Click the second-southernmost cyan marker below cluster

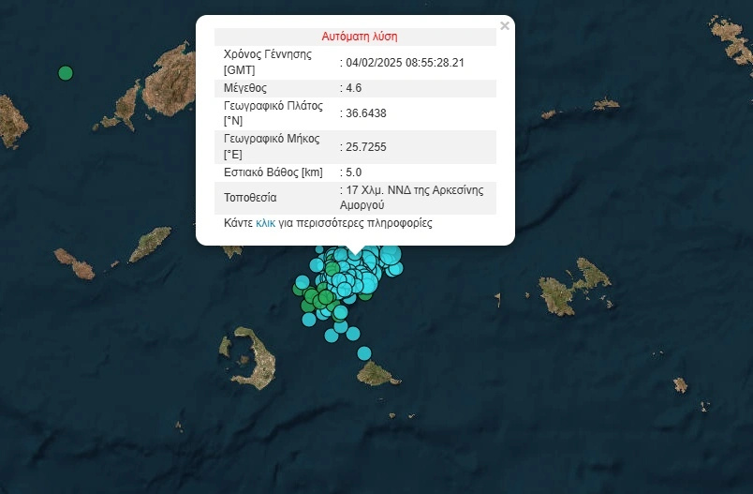click(x=353, y=333)
